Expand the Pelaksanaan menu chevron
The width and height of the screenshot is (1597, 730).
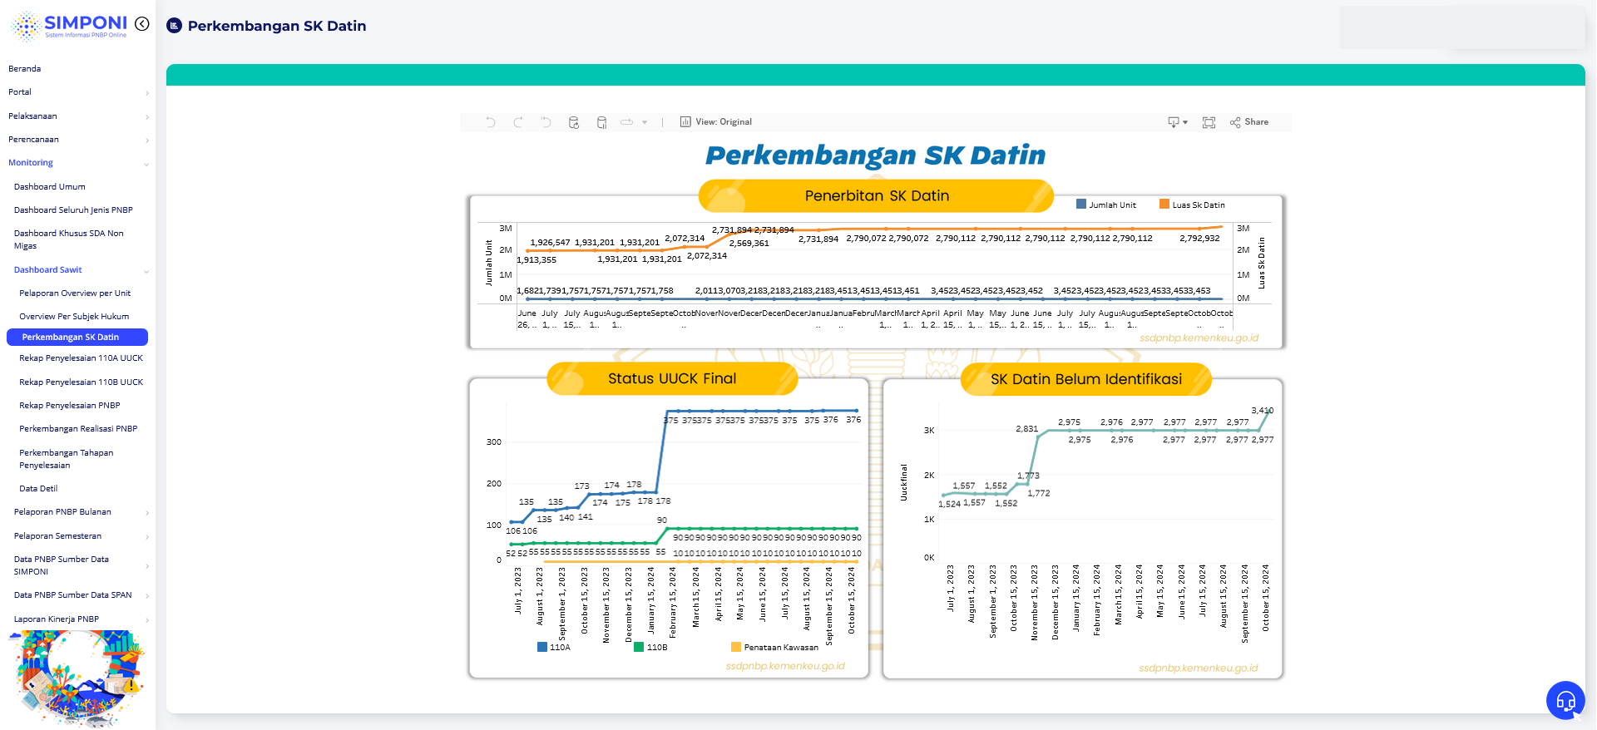pos(147,117)
